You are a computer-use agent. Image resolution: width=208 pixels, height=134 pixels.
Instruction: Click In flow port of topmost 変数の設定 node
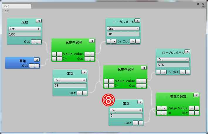(x=54, y=59)
